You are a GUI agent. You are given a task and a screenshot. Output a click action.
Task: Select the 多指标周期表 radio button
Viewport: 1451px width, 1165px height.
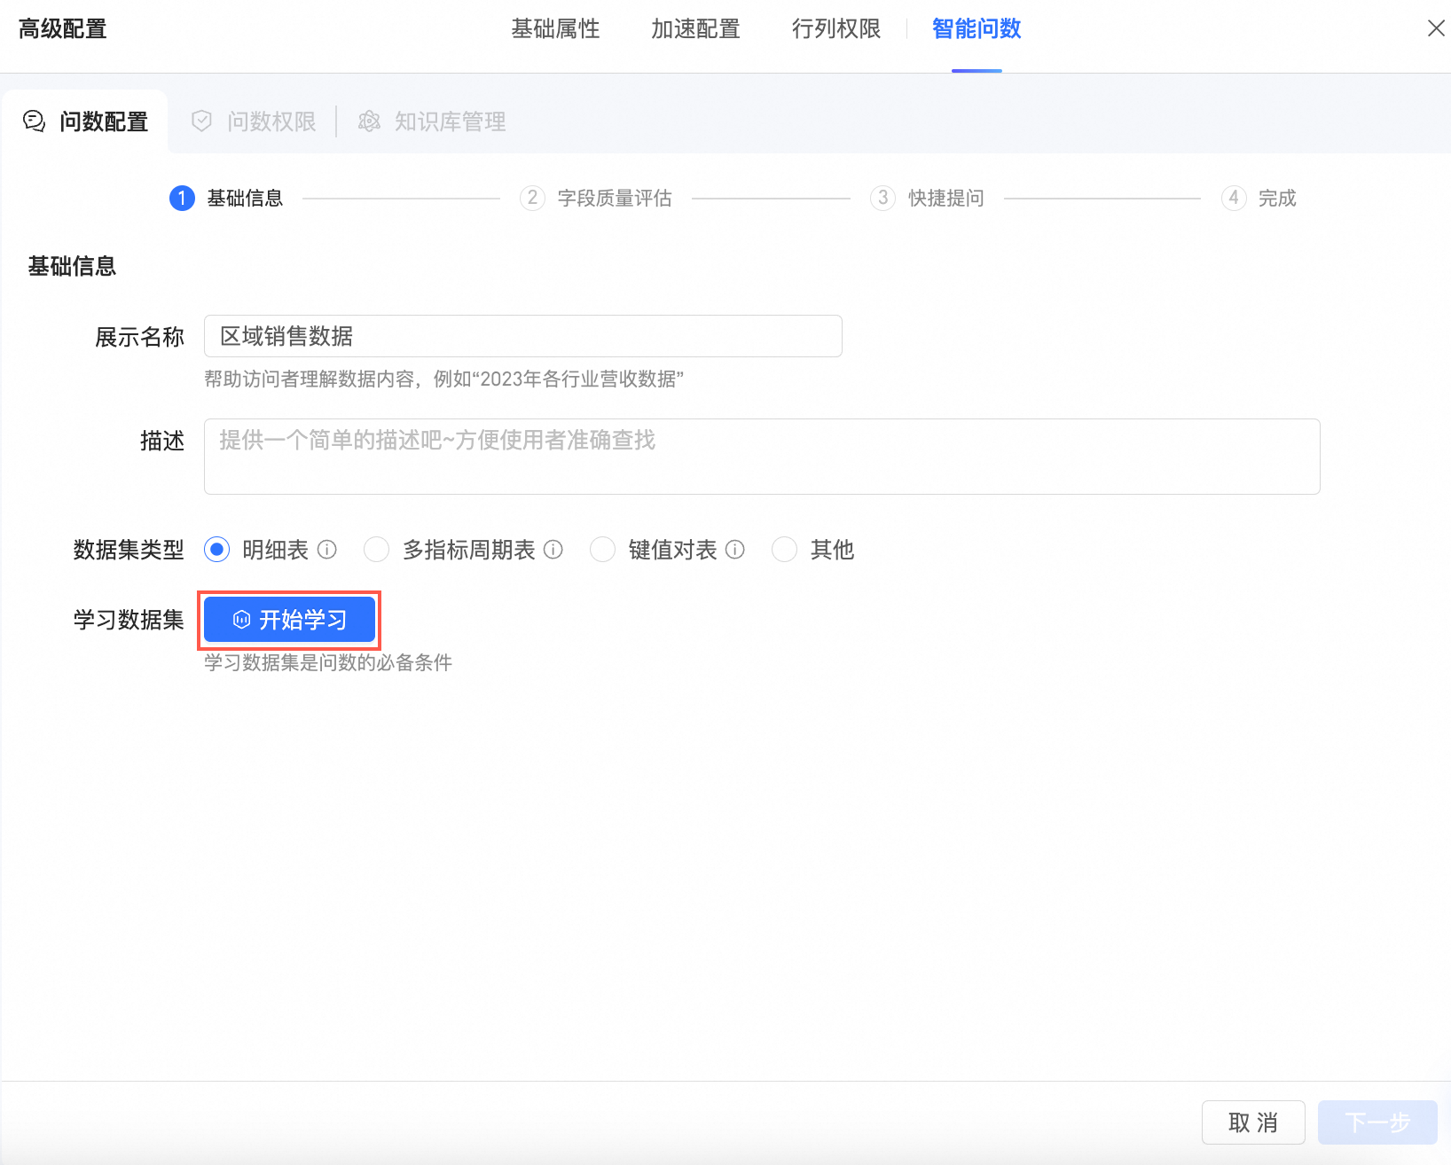tap(377, 550)
